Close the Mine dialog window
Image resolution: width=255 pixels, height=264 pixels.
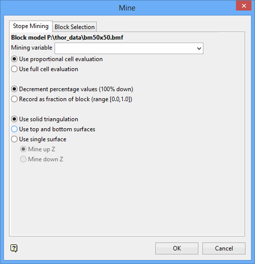point(243,6)
